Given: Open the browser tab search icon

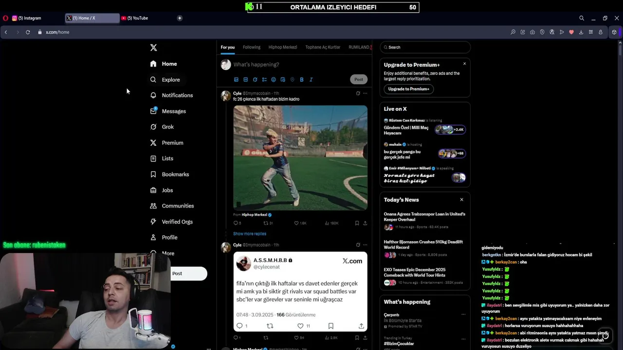Looking at the screenshot, I should 582,18.
